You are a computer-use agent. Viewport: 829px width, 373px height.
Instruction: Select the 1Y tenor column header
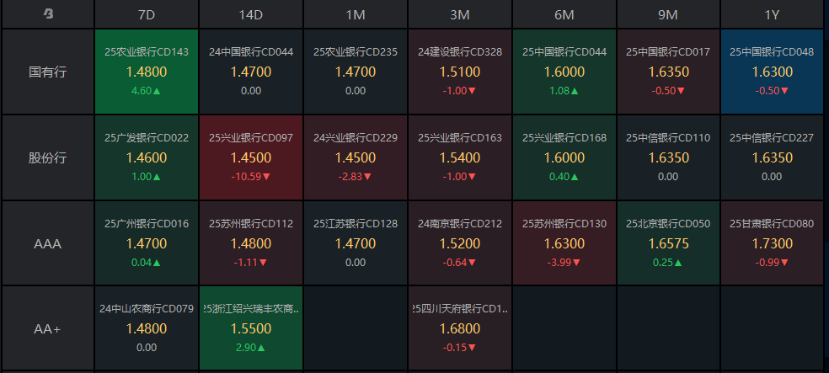point(773,14)
